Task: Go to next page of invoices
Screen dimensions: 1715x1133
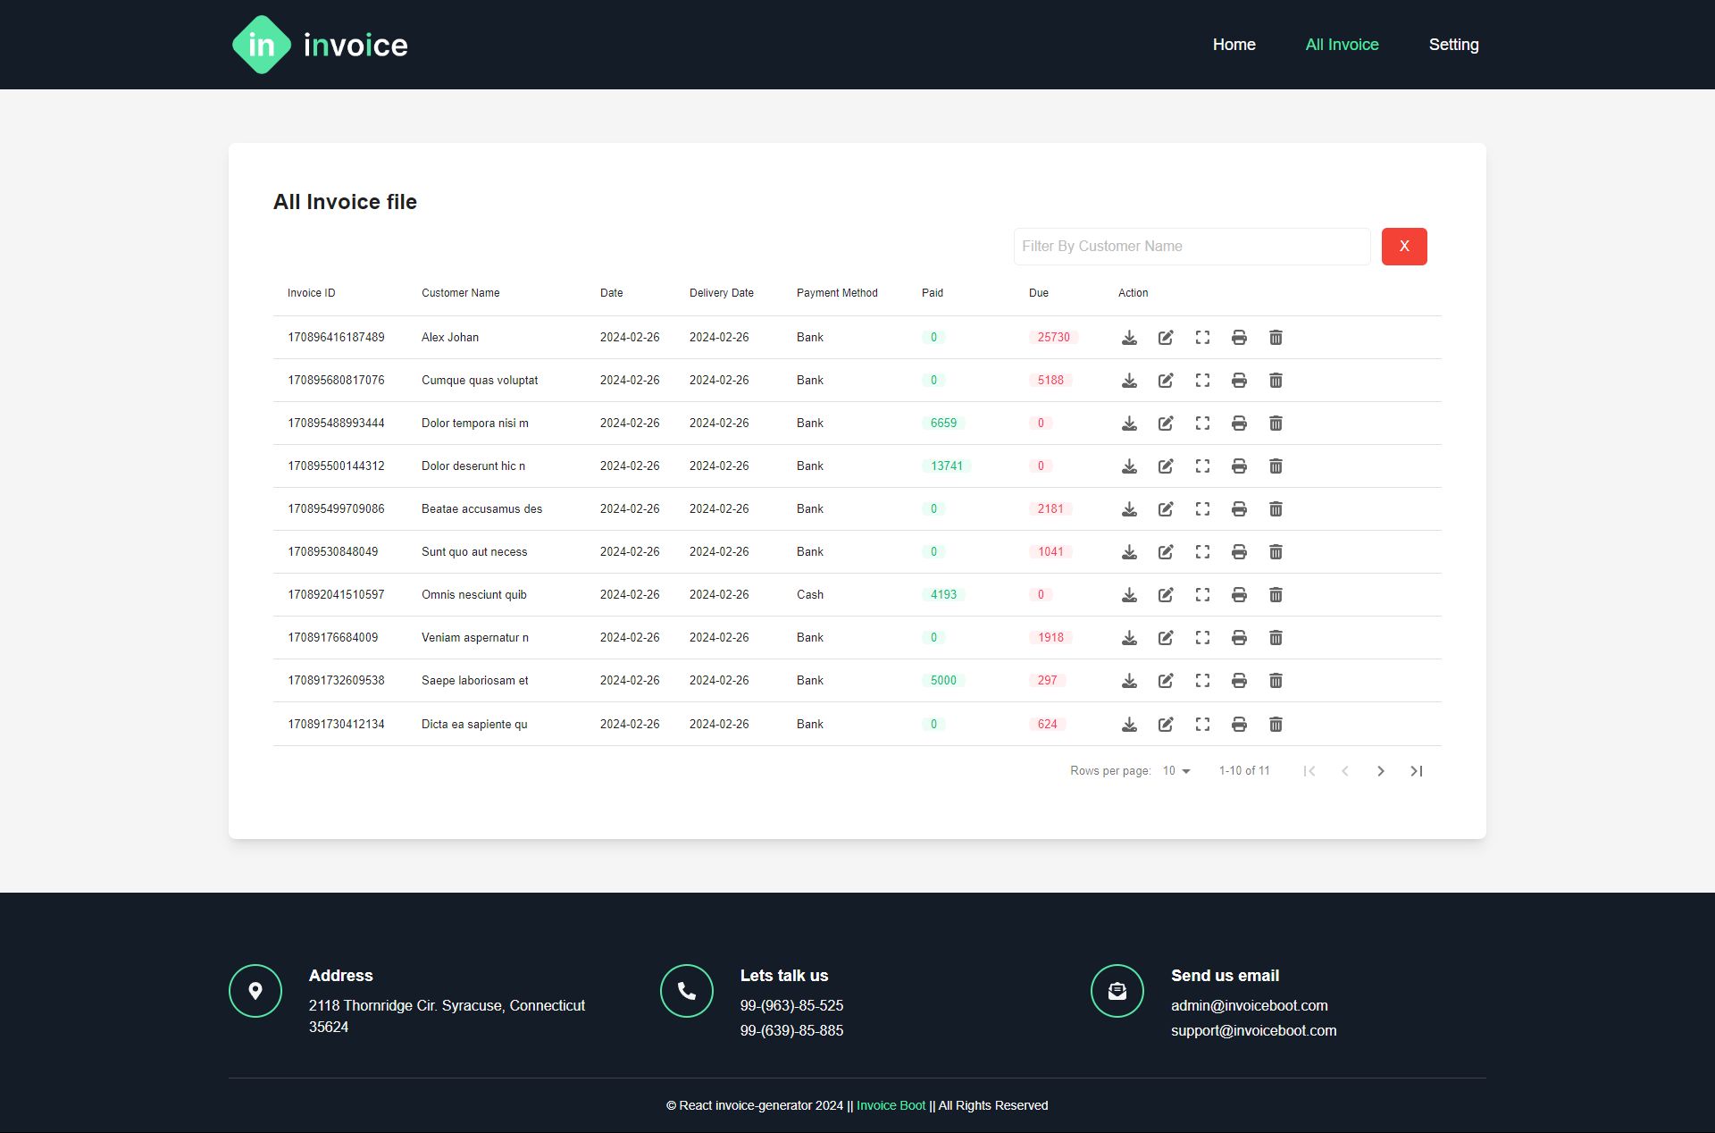Action: (1380, 771)
